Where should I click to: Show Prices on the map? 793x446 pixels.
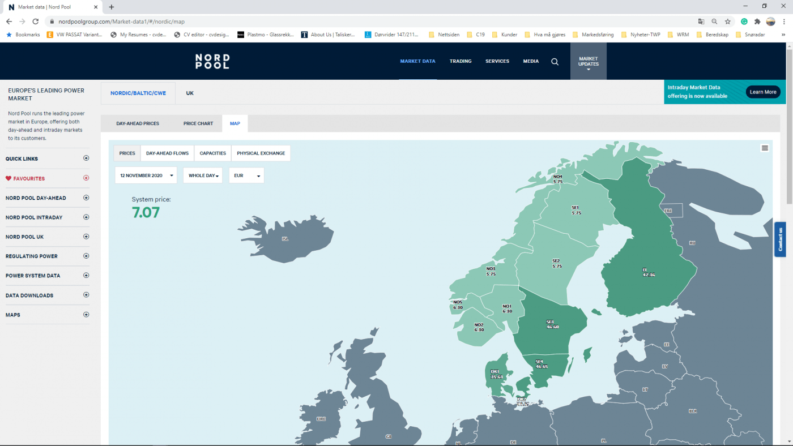tap(127, 153)
